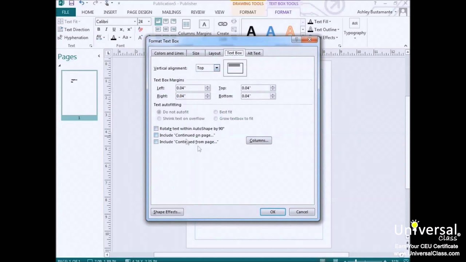Screen dimensions: 466x262
Task: Select the Do not autofit radio button
Action: coord(159,112)
